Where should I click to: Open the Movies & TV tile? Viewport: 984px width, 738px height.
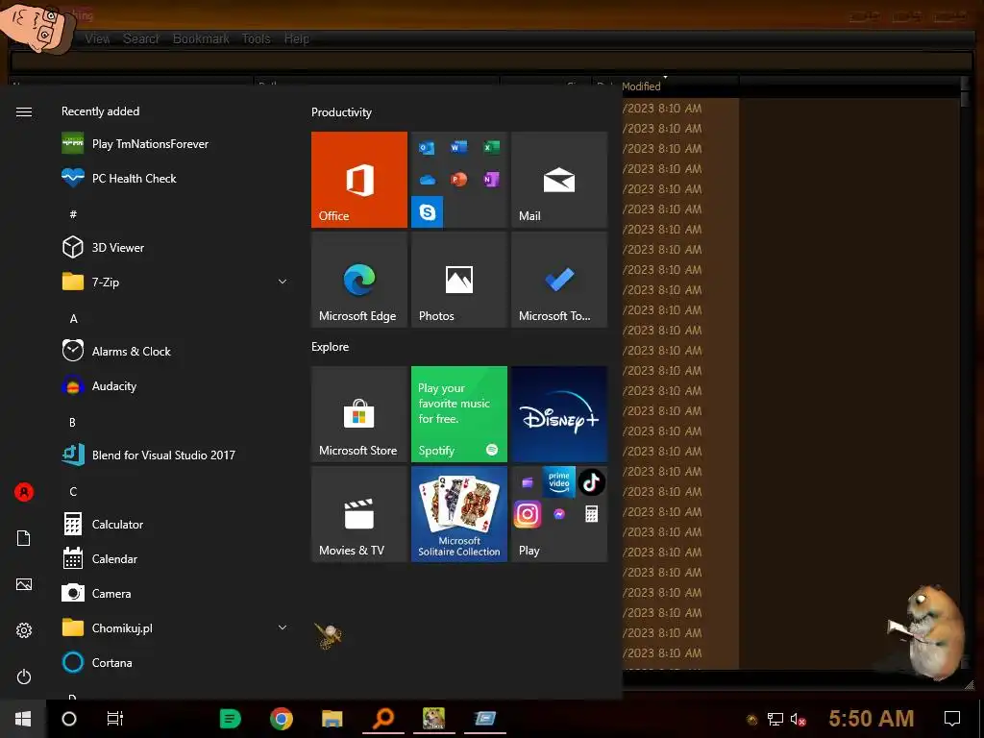pyautogui.click(x=359, y=514)
